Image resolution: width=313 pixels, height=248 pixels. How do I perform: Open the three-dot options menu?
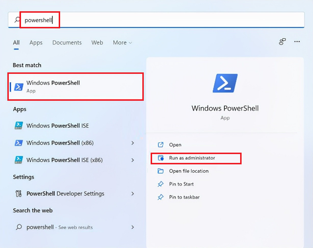pos(297,42)
